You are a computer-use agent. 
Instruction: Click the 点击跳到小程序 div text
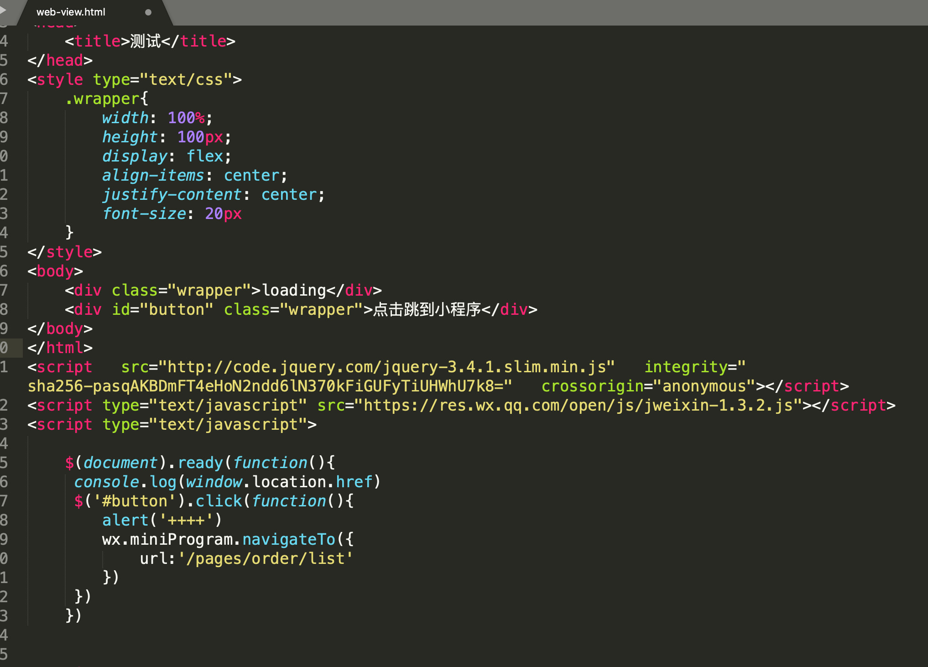pyautogui.click(x=427, y=309)
